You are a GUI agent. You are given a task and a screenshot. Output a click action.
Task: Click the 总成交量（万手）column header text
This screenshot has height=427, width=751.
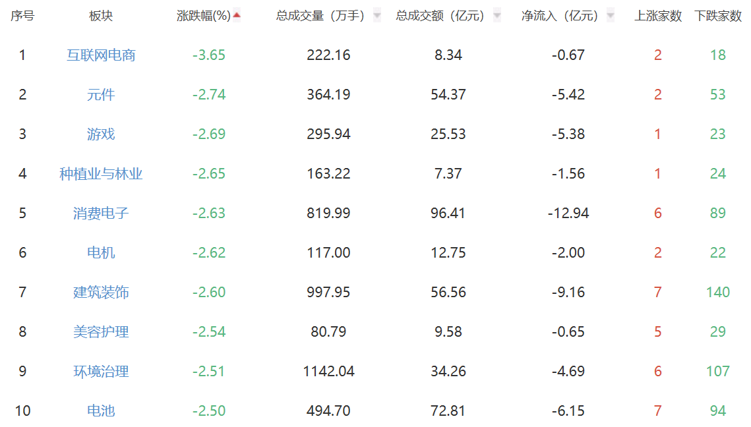click(x=320, y=16)
